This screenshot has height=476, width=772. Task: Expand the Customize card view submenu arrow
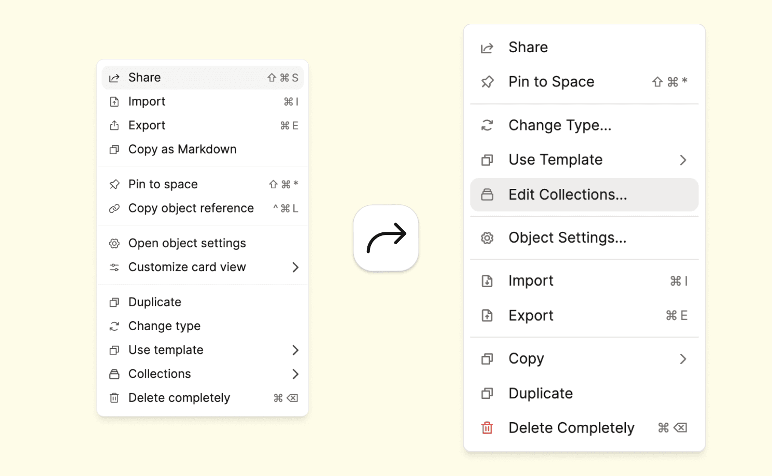pos(295,267)
